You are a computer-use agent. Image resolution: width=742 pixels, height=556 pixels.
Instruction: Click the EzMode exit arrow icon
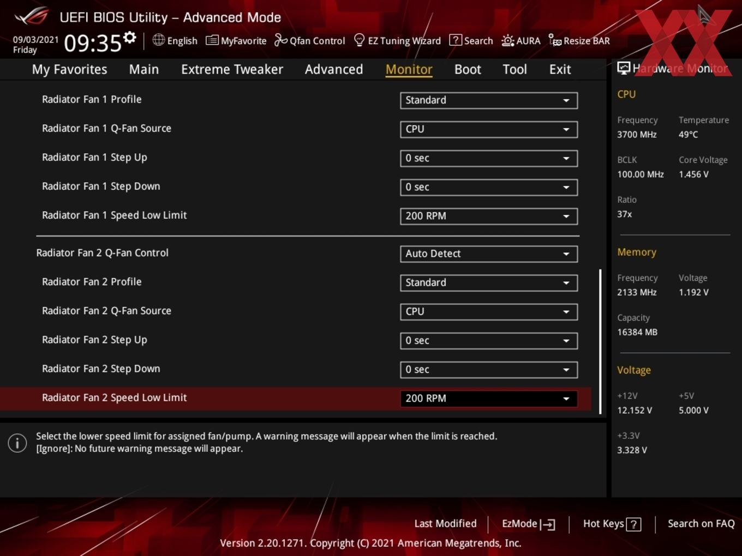(548, 524)
